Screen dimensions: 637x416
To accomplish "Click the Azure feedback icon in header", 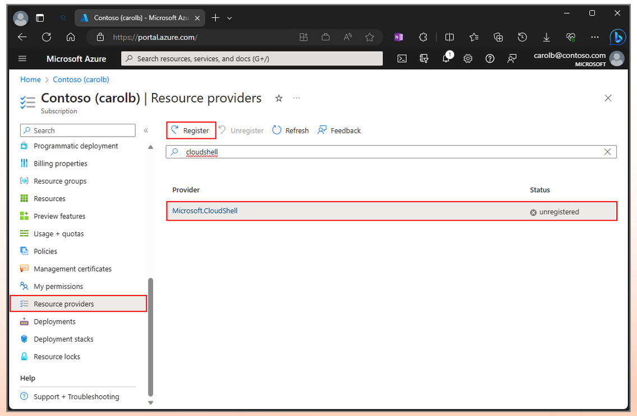I will click(x=511, y=59).
